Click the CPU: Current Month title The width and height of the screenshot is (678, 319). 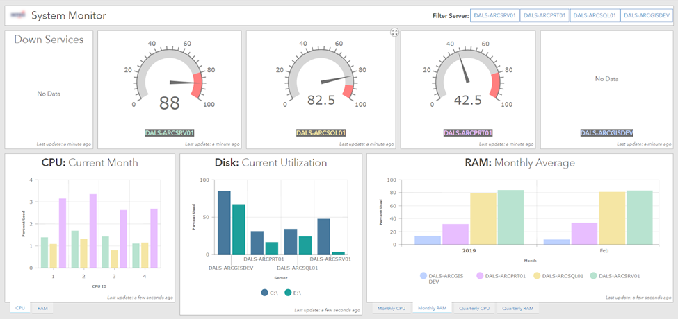tap(90, 162)
